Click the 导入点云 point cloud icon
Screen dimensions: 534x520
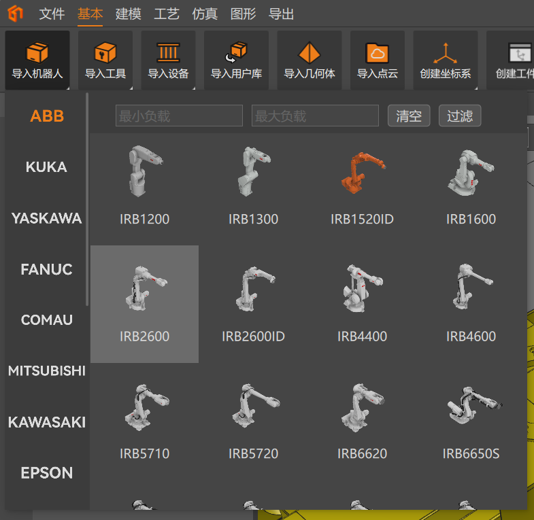(x=378, y=53)
